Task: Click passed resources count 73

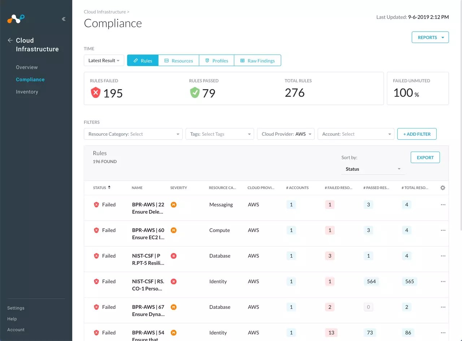Action: click(370, 333)
